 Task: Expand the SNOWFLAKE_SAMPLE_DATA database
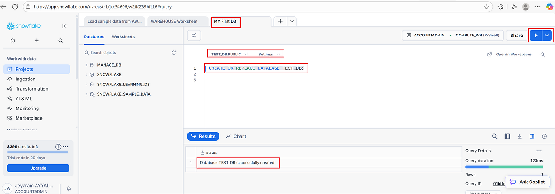click(86, 94)
